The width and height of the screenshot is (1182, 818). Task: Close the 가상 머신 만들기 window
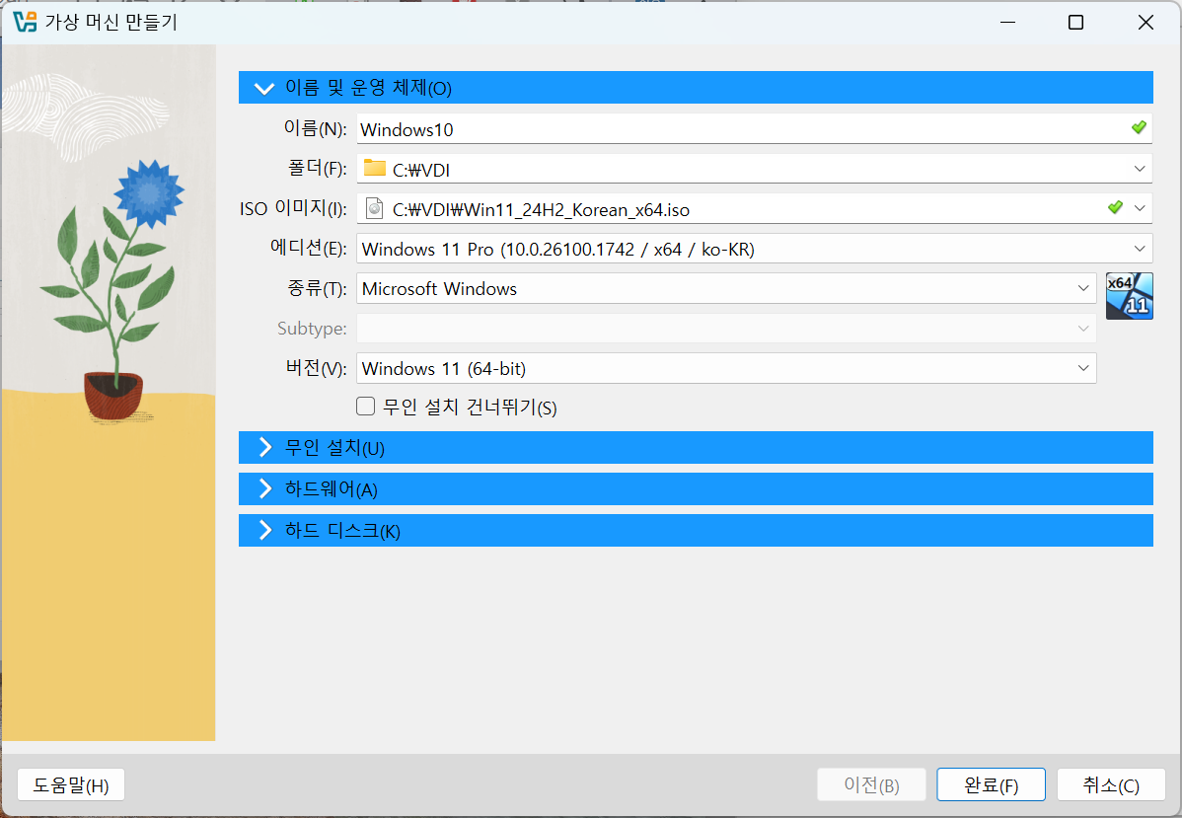1145,23
